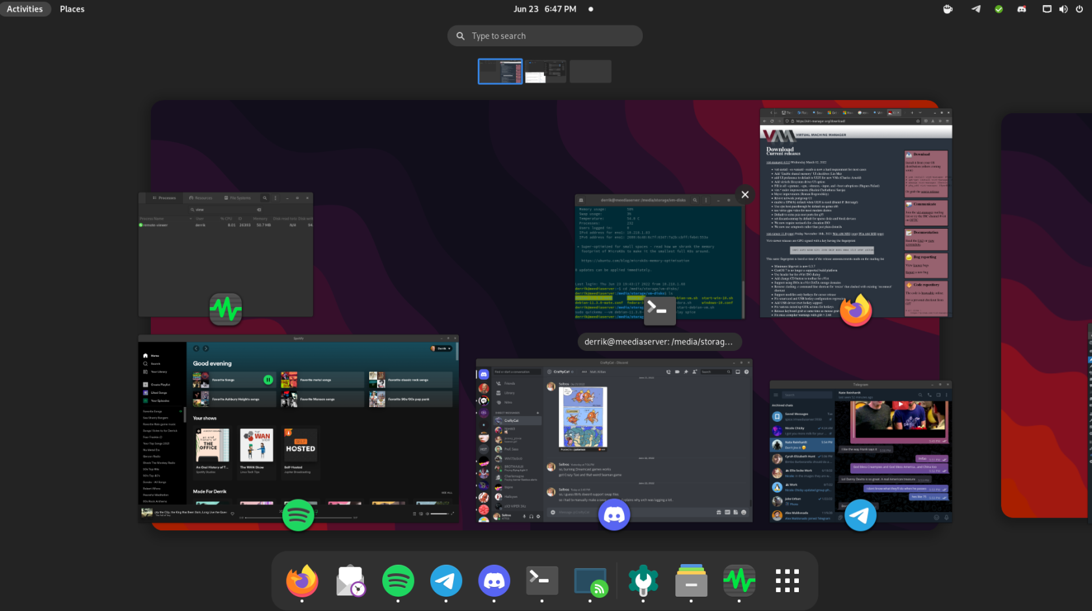Screen dimensions: 1092x611
Task: Click SEE ALL next to Made For Derrik
Action: point(447,493)
